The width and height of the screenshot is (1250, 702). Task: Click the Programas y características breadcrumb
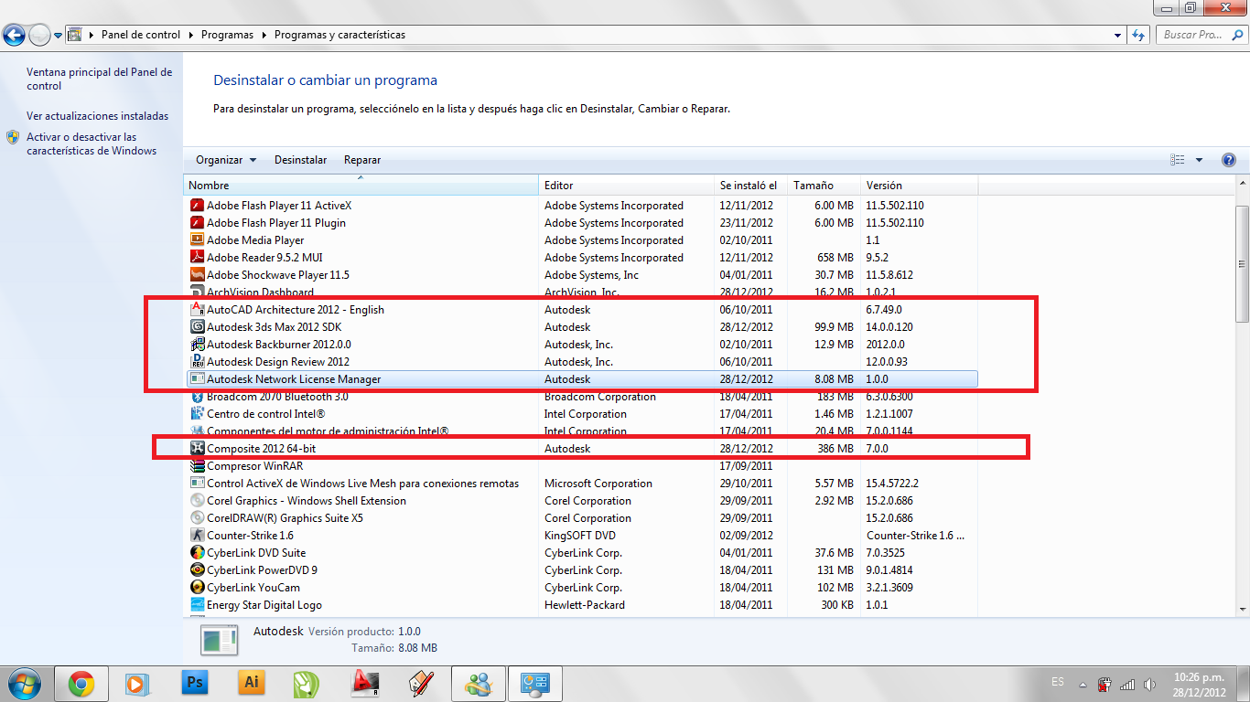coord(339,35)
